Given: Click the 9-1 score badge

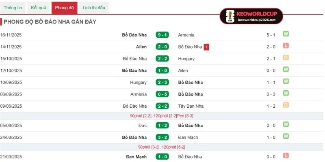Looking at the screenshot, I should click(x=162, y=35).
